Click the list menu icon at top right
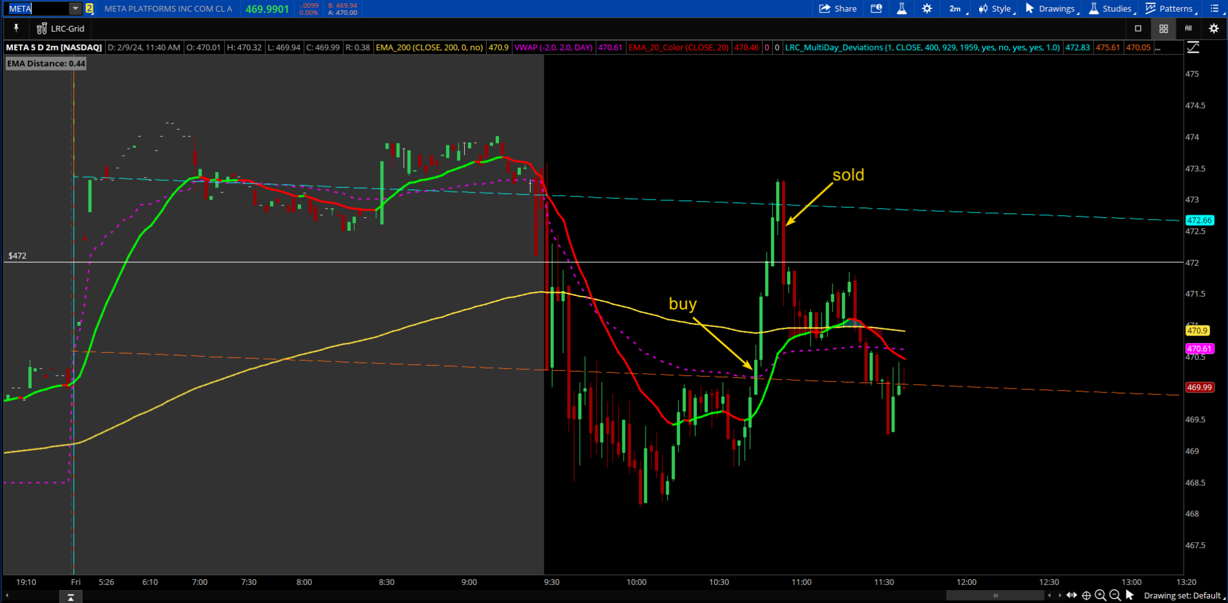 (1214, 8)
